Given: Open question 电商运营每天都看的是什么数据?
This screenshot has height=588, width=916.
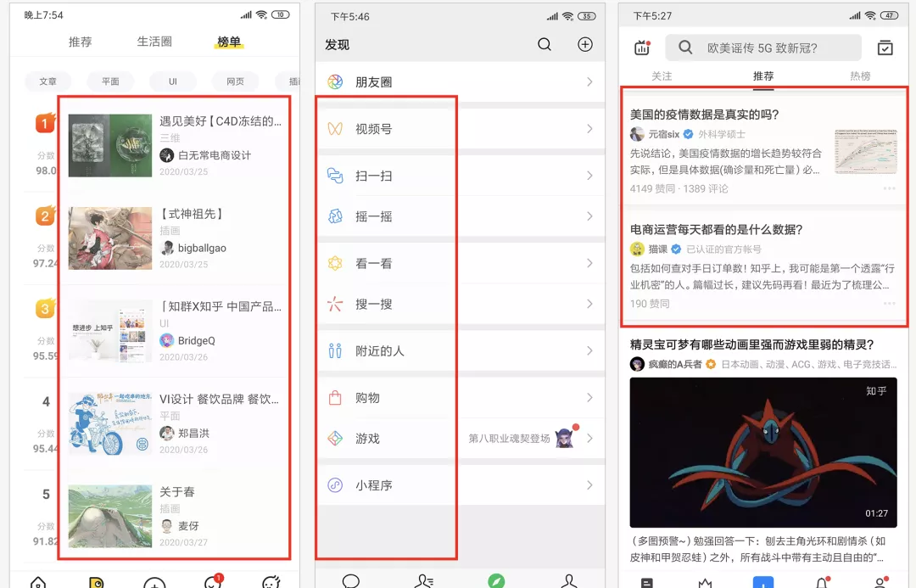Looking at the screenshot, I should pos(716,230).
